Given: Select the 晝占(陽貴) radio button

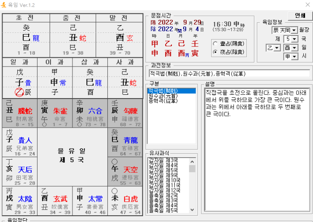Looking at the screenshot, I should pos(215,43).
